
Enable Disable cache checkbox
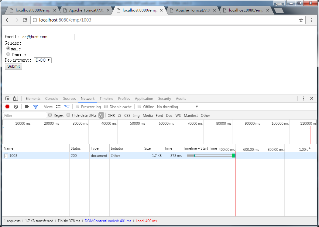pyautogui.click(x=106, y=107)
